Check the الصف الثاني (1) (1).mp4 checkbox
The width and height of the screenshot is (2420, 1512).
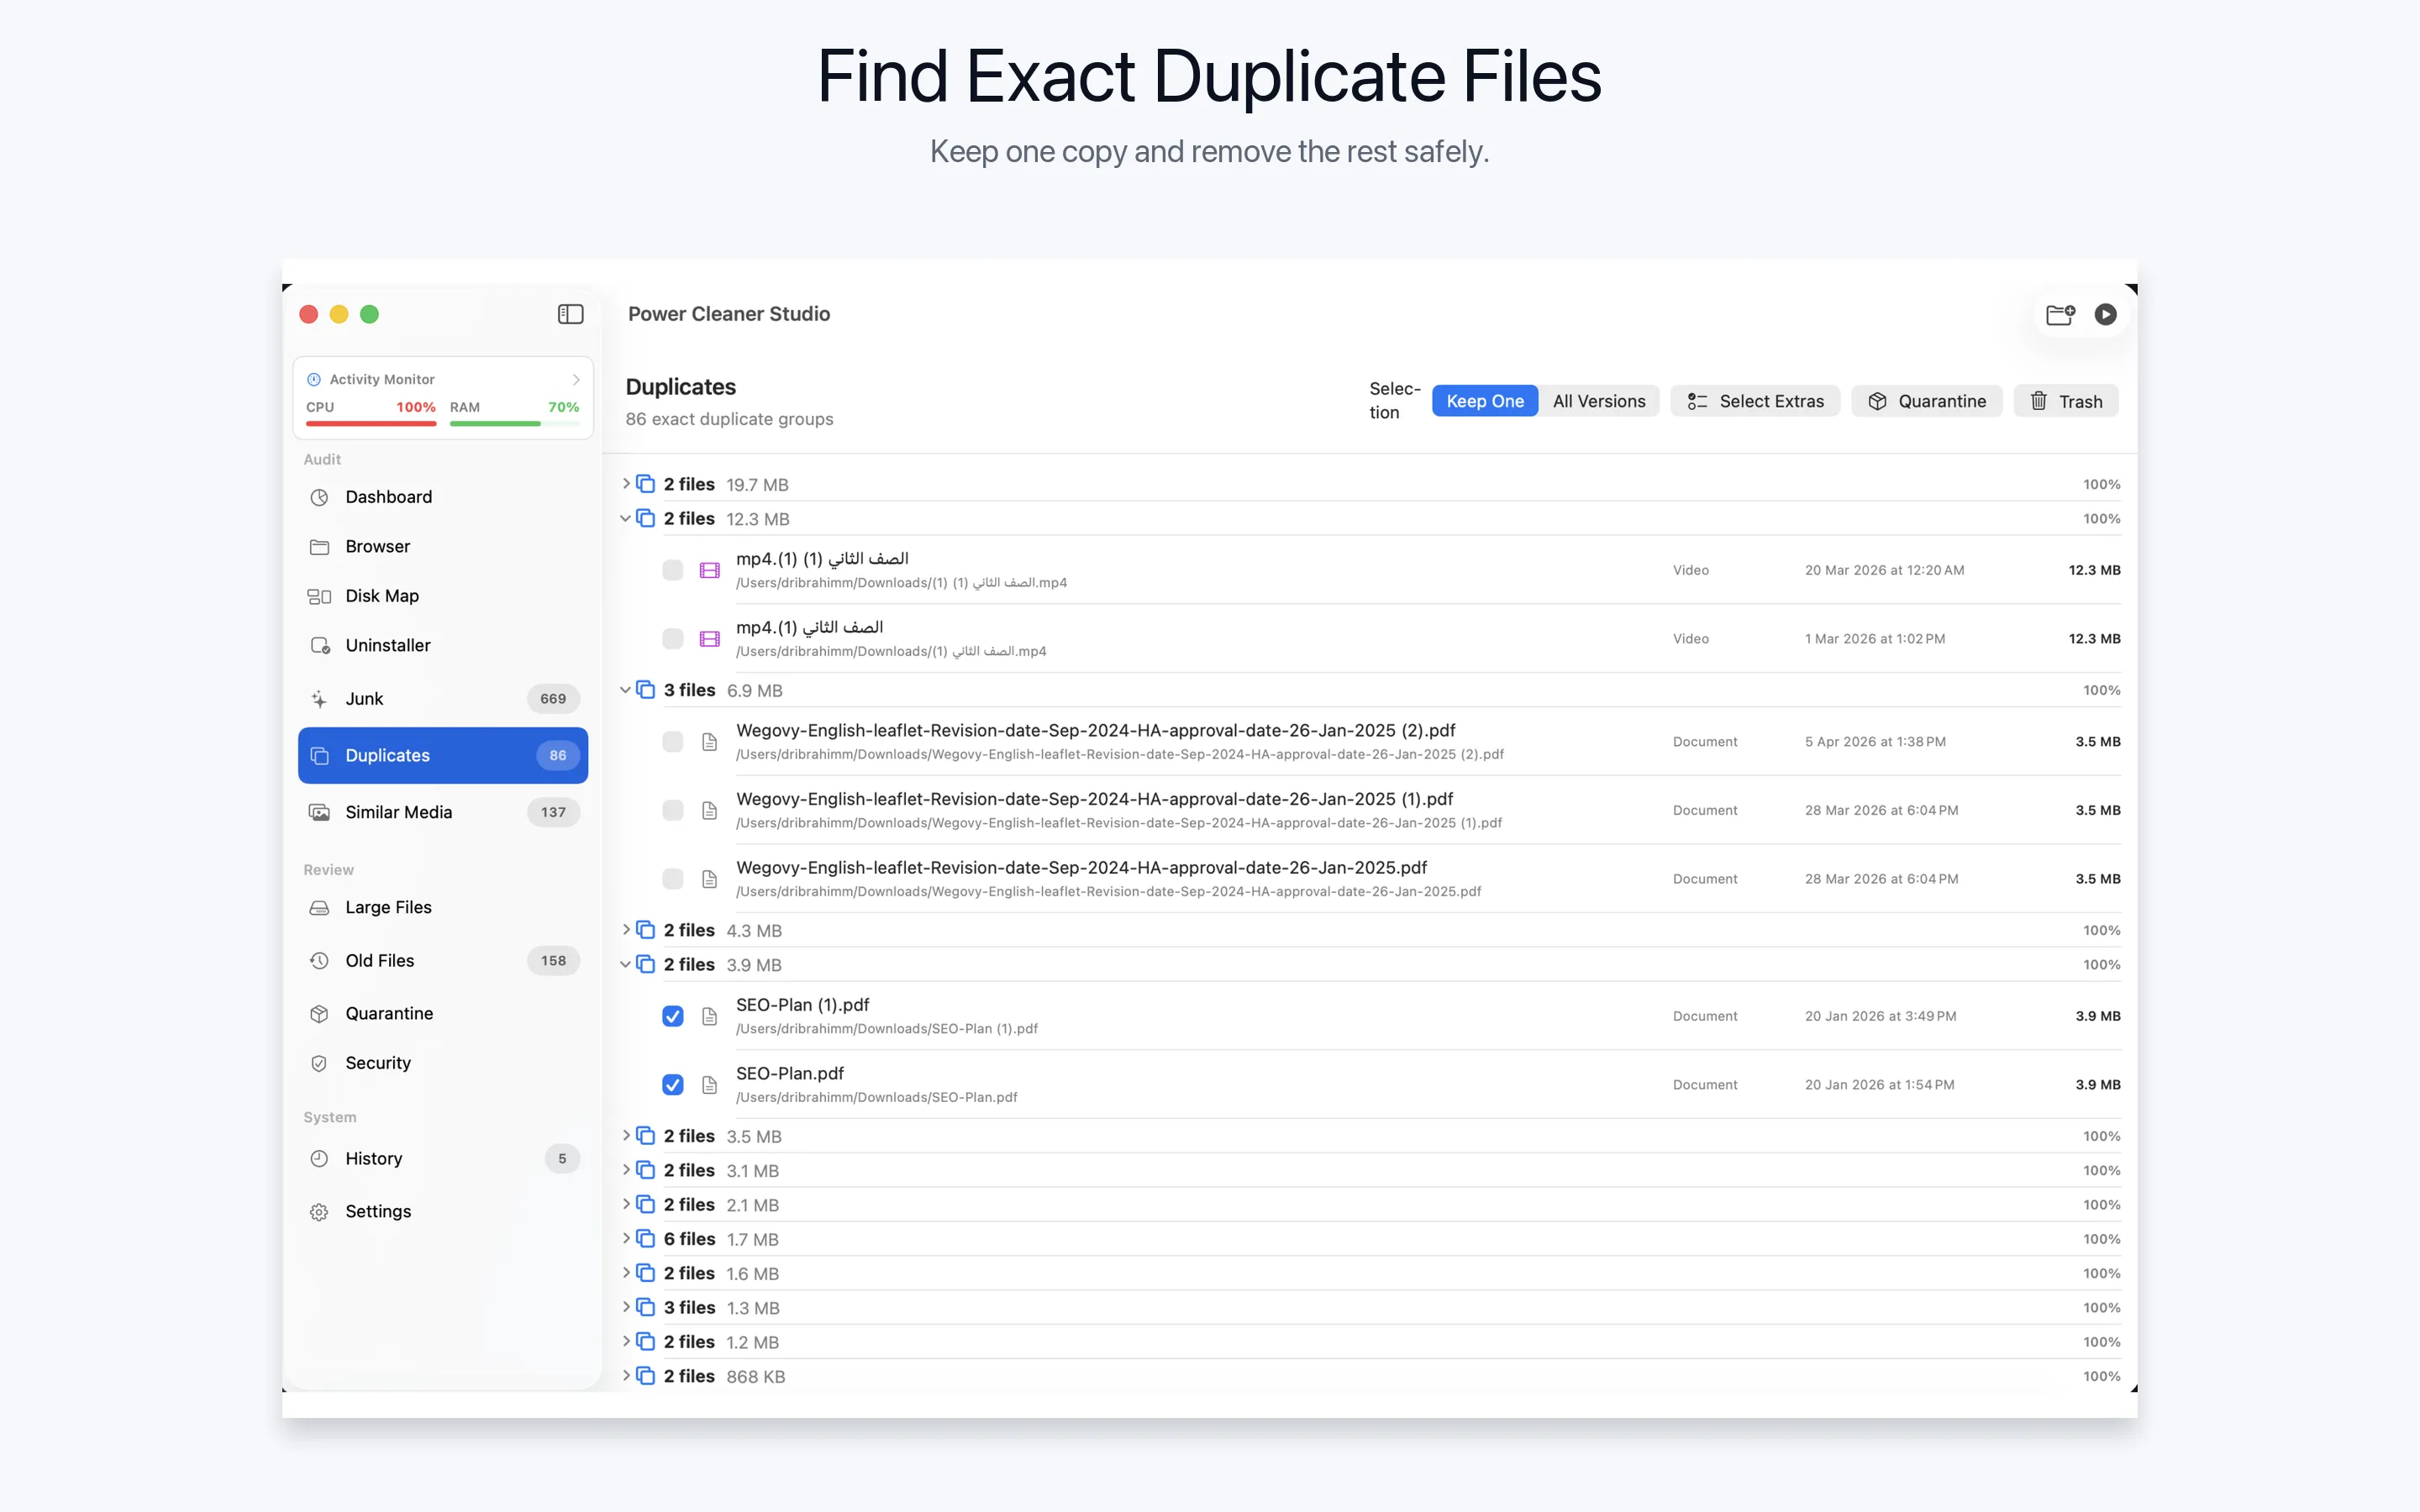[x=673, y=570]
